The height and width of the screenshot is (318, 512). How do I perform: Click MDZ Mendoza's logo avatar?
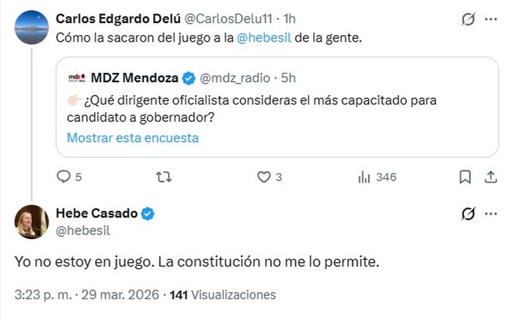coord(76,78)
